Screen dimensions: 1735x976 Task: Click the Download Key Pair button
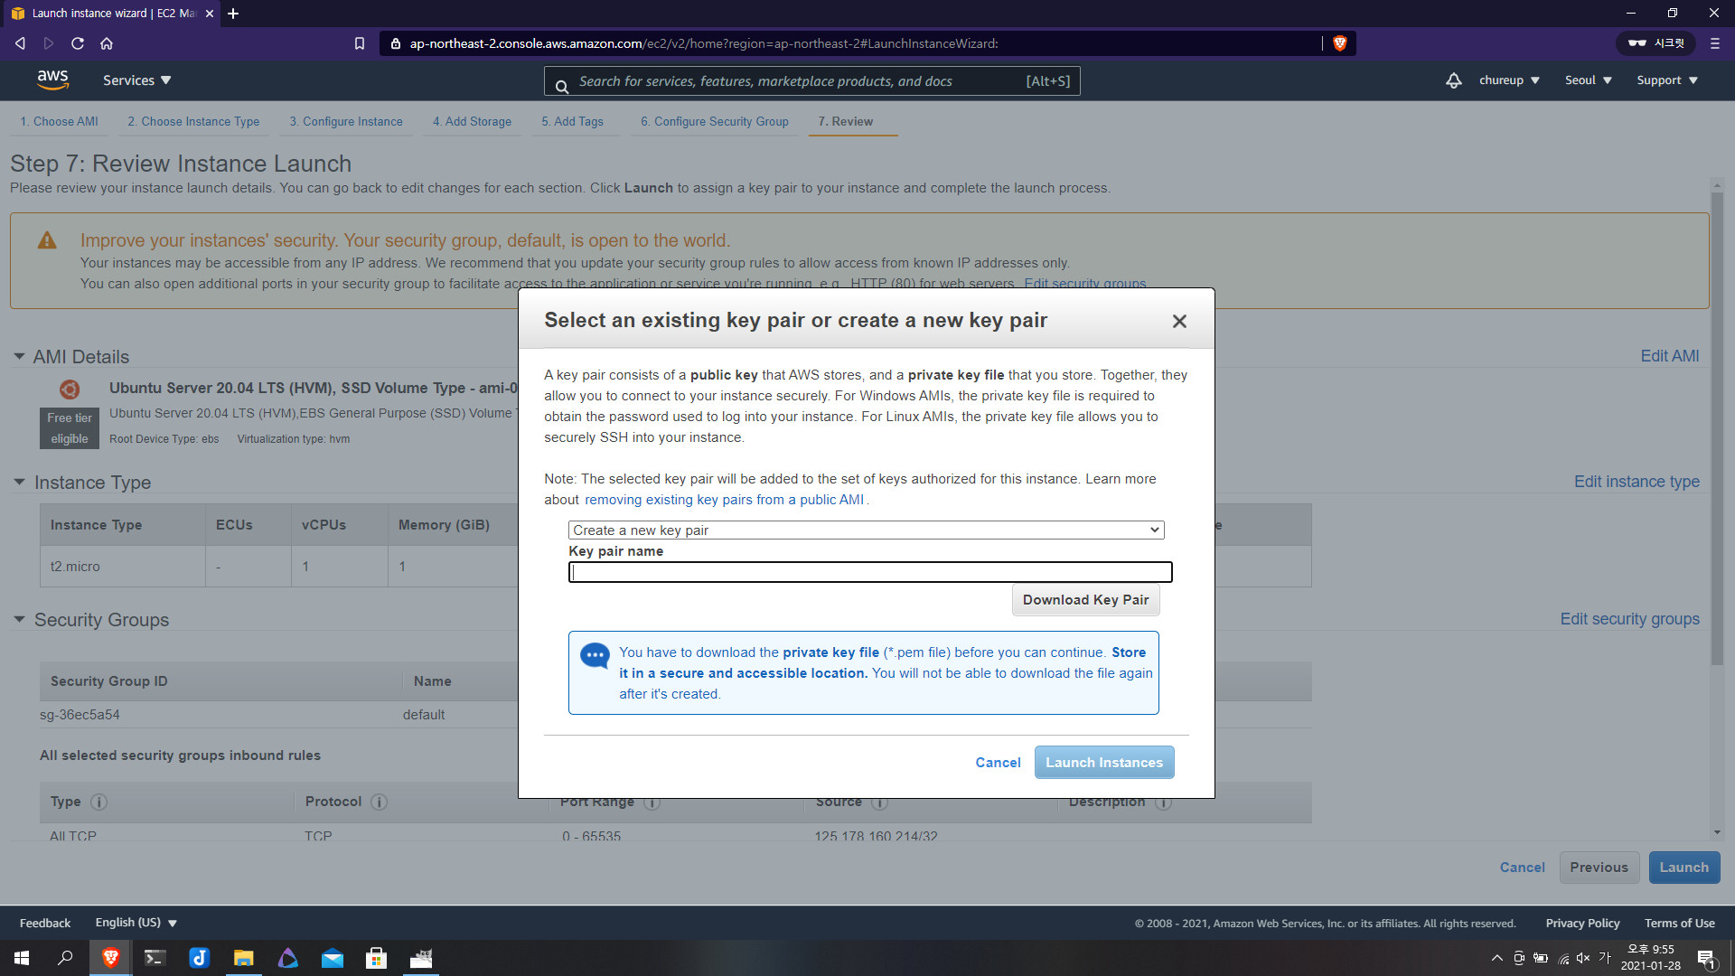tap(1085, 600)
